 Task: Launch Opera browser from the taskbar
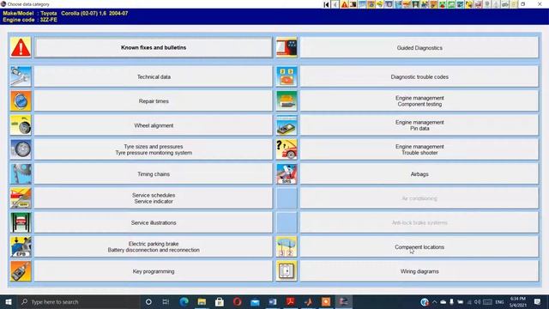(237, 301)
